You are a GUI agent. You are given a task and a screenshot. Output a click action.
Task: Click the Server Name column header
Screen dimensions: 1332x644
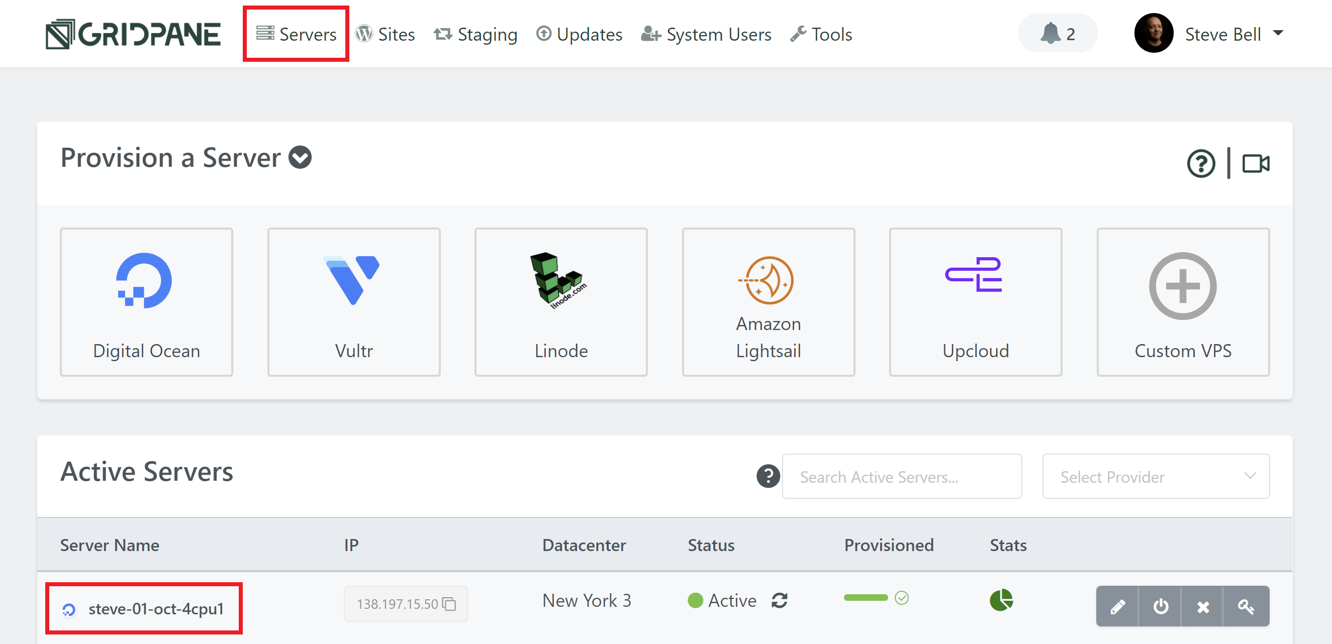pyautogui.click(x=110, y=545)
